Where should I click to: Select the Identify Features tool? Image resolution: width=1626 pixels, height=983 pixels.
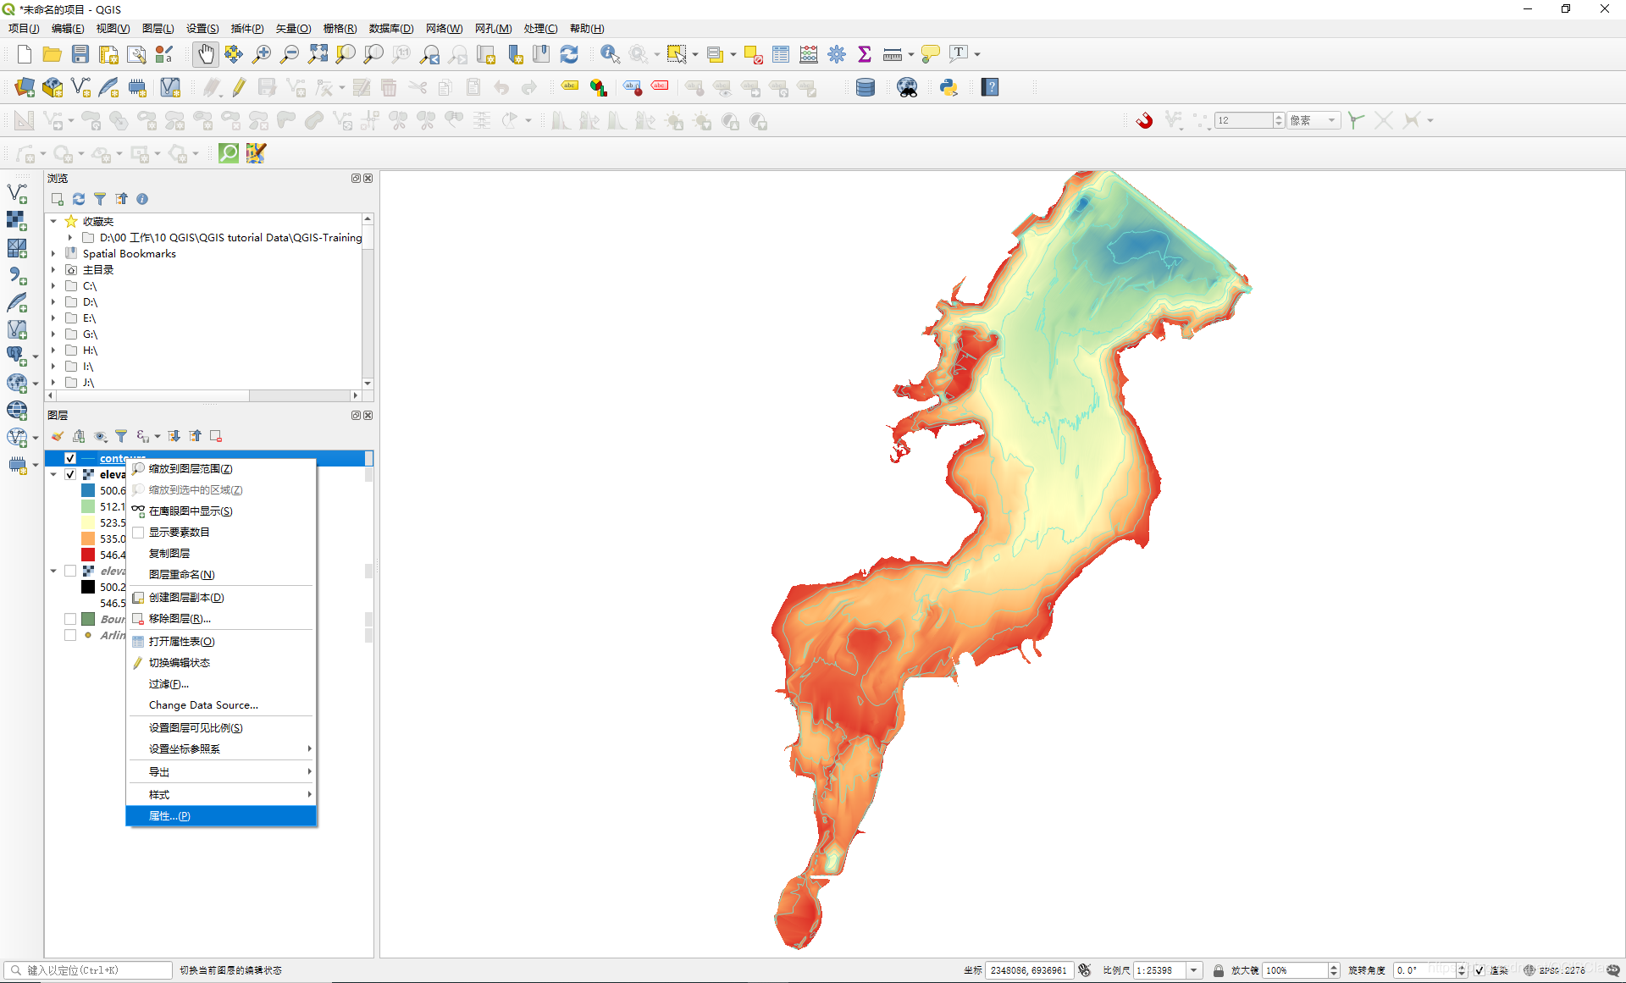coord(610,54)
